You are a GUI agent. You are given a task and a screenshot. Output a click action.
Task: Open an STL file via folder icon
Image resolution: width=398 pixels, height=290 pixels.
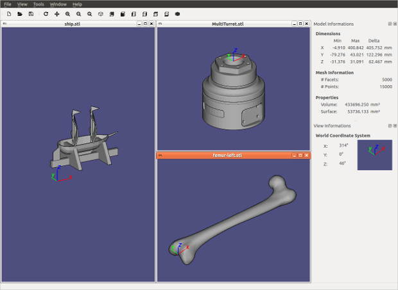coord(20,14)
